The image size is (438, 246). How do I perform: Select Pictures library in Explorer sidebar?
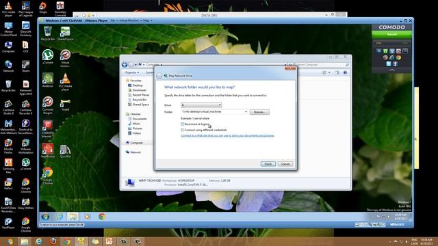pyautogui.click(x=136, y=128)
